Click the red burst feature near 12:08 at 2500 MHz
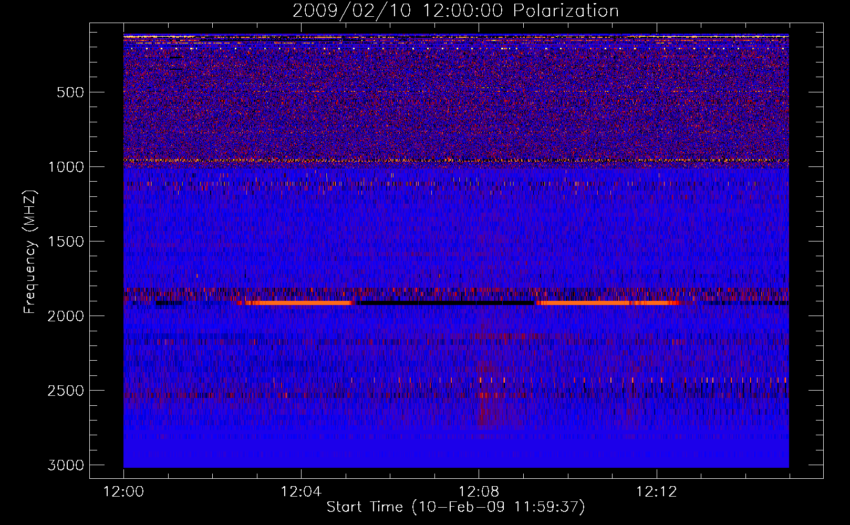 (491, 395)
